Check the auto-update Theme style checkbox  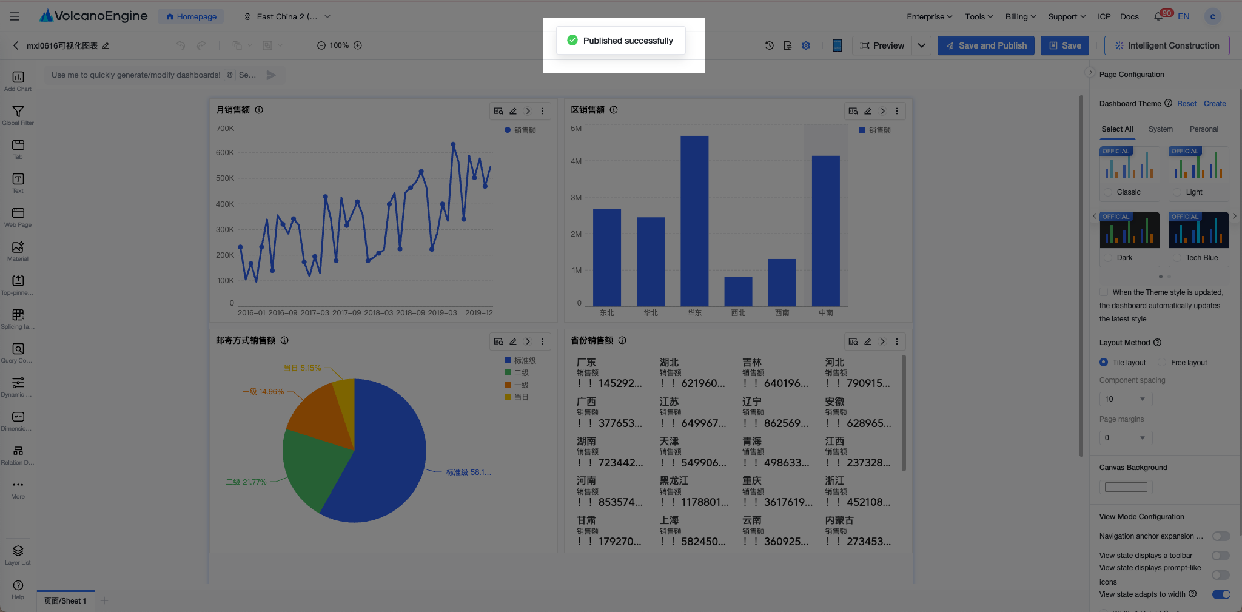tap(1104, 292)
